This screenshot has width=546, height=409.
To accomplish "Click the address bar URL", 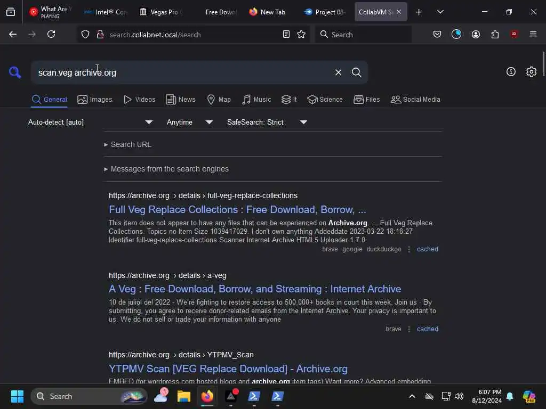I will pos(155,35).
